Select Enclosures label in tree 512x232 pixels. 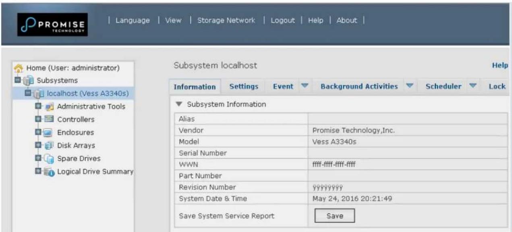point(75,133)
